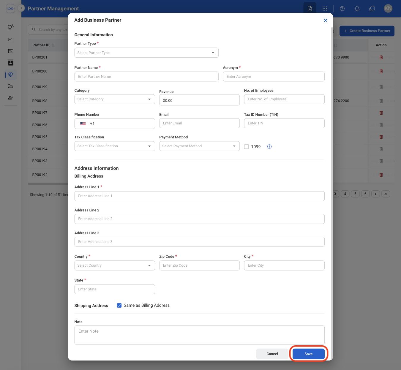
Task: Jump to last page arrow
Action: (x=386, y=194)
